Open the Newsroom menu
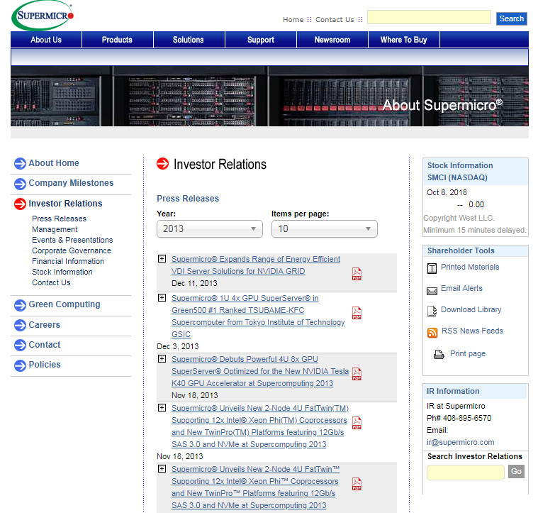 point(332,40)
